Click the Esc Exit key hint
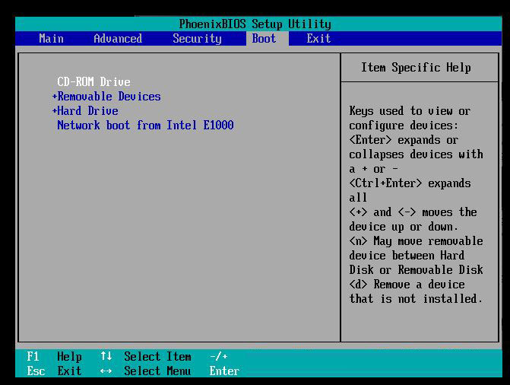The height and width of the screenshot is (385, 510). [x=54, y=371]
